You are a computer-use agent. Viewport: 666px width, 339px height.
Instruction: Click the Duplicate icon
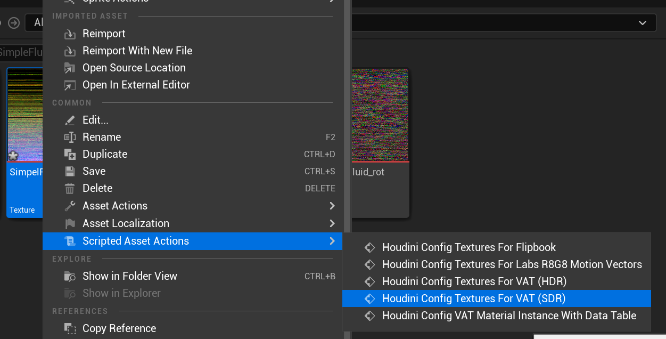coord(70,155)
